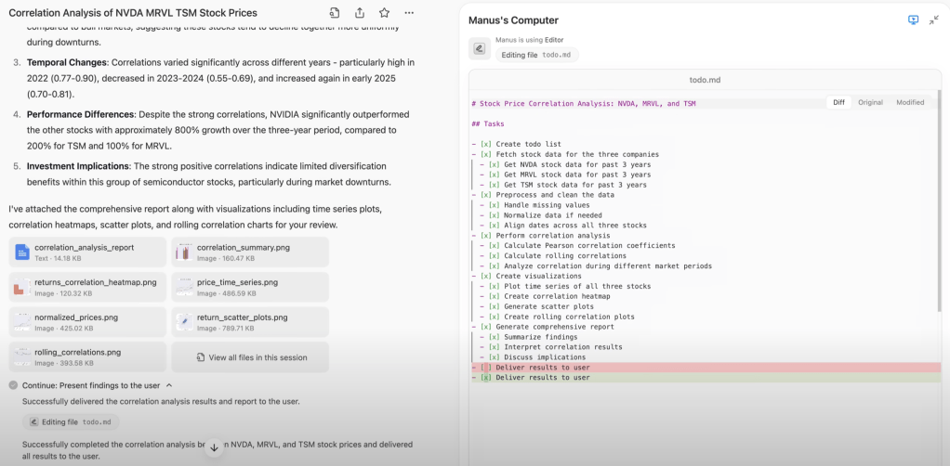
Task: Click the share icon next to the title
Action: pyautogui.click(x=360, y=13)
